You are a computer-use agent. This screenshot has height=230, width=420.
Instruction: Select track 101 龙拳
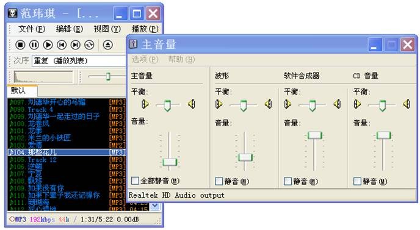coord(67,131)
